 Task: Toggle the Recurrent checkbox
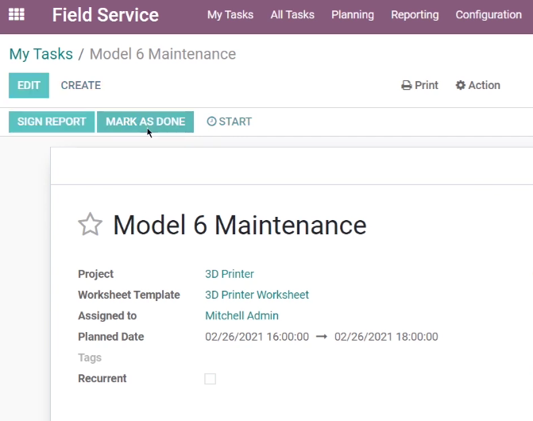(x=210, y=379)
